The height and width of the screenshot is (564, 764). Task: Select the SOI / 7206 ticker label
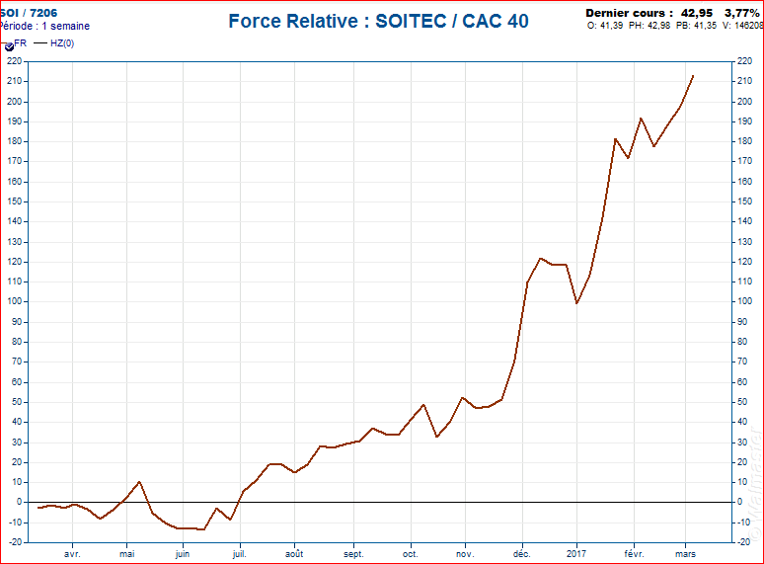pyautogui.click(x=29, y=13)
